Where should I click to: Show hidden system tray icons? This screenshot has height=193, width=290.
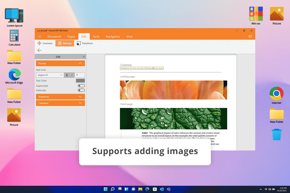pyautogui.click(x=261, y=189)
